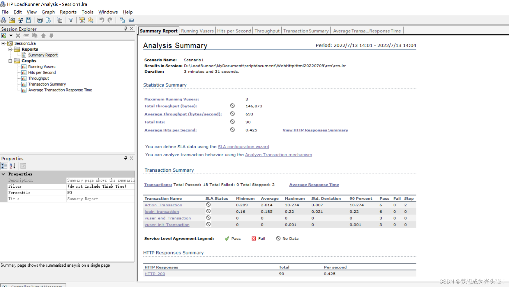This screenshot has width=509, height=287.
Task: Open the add graph dropdown arrow
Action: 11,36
